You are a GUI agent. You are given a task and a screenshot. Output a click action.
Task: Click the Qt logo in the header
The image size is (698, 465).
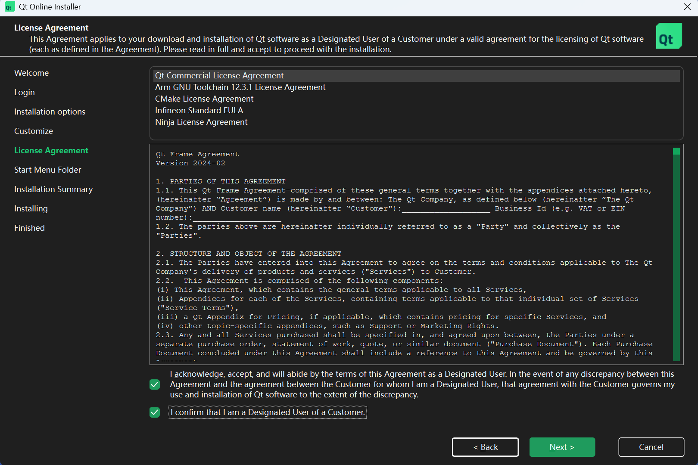669,36
